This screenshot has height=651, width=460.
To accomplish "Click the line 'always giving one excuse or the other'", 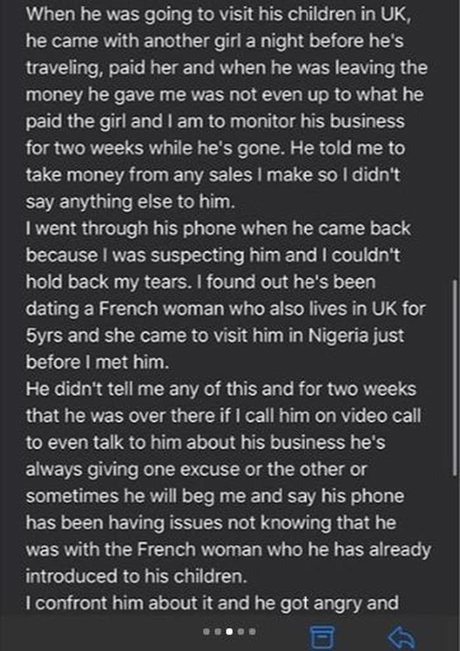I will pyautogui.click(x=196, y=470).
